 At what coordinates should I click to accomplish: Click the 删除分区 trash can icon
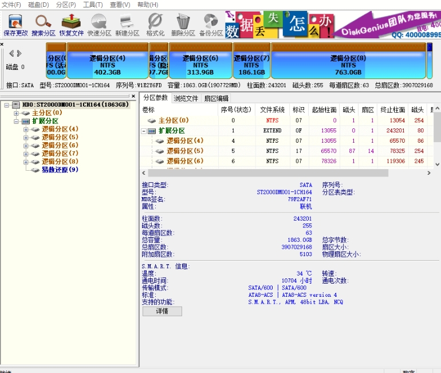(183, 23)
